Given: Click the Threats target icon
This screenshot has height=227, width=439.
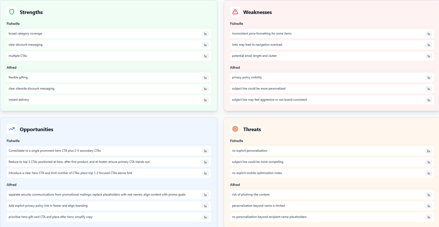Looking at the screenshot, I should coord(235,129).
